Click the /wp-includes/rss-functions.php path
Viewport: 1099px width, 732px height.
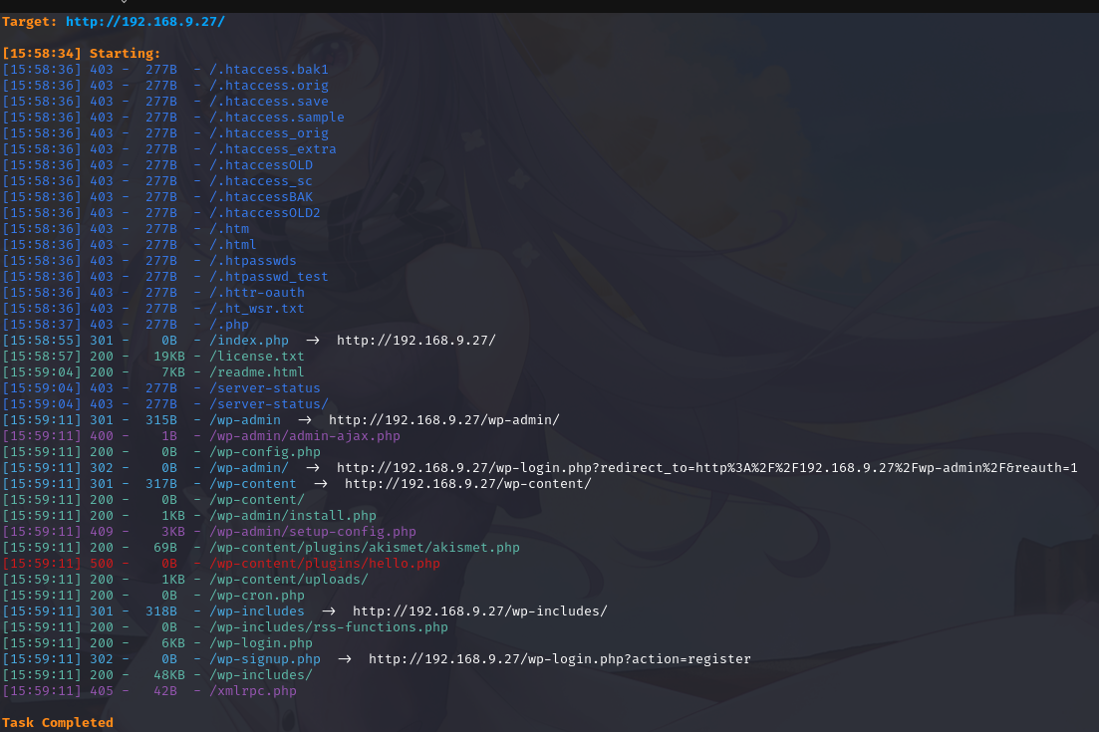tap(329, 626)
